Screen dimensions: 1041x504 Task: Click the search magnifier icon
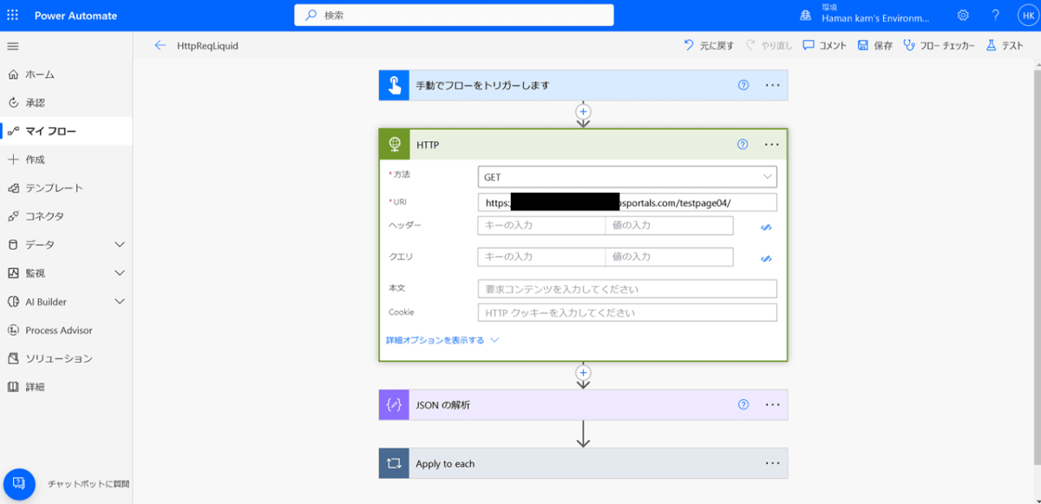pyautogui.click(x=311, y=16)
